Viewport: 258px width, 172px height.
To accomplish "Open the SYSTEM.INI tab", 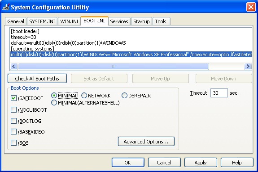I will [42, 21].
